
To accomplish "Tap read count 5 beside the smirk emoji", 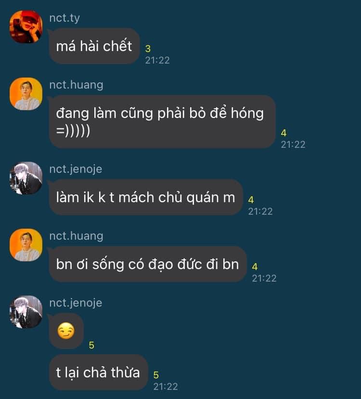I will click(x=91, y=345).
